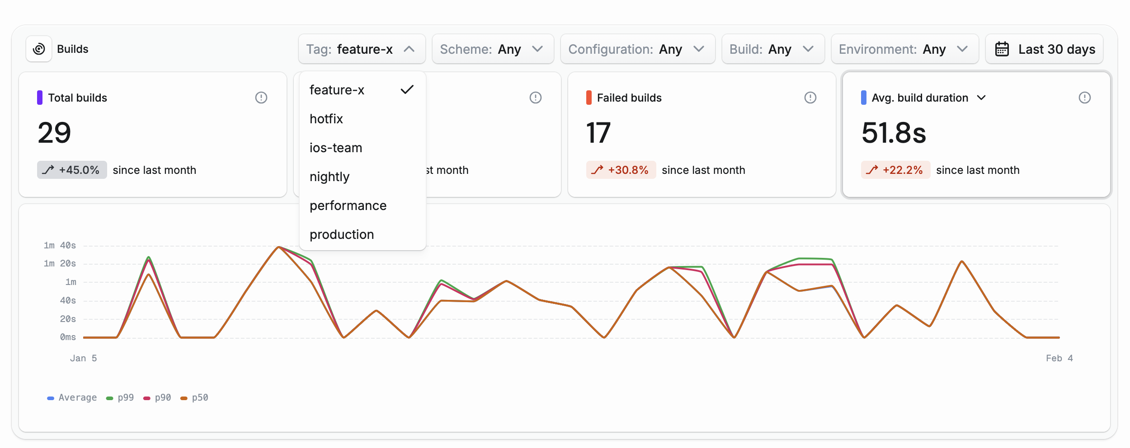Toggle the p99 series in the chart legend

120,397
